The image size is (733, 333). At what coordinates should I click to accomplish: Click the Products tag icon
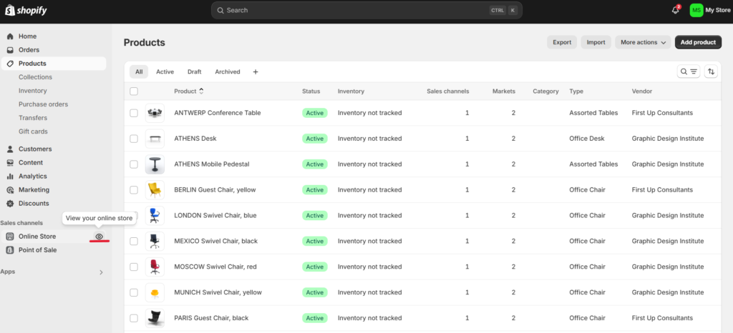[x=10, y=64]
